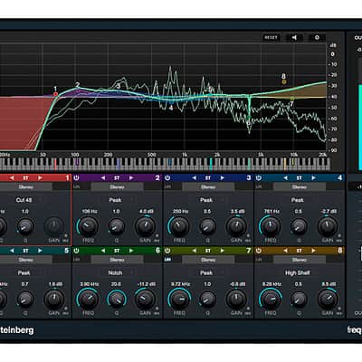Image resolution: width=362 pixels, height=362 pixels.
Task: Open band 3 Stereo channel selector
Action: pos(208,187)
